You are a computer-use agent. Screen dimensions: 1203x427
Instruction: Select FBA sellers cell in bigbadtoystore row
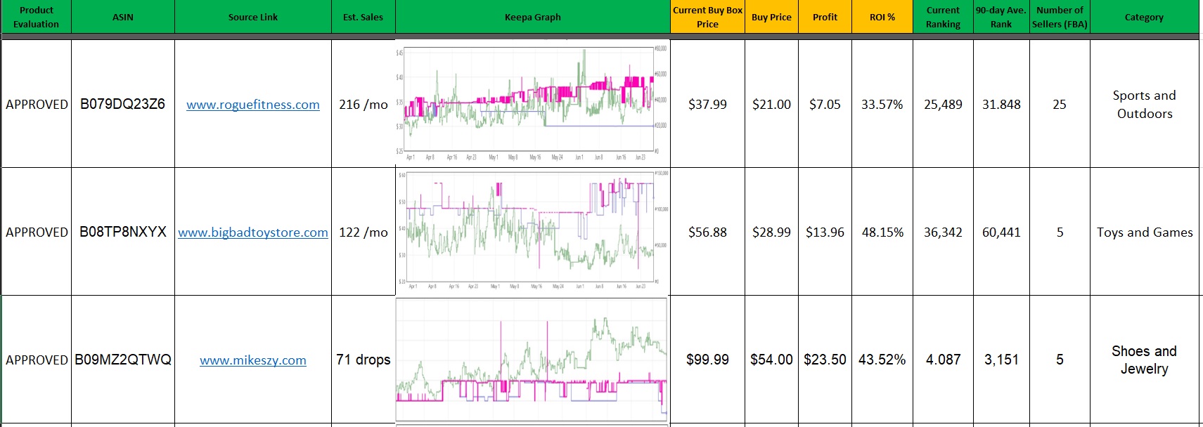(x=1060, y=232)
